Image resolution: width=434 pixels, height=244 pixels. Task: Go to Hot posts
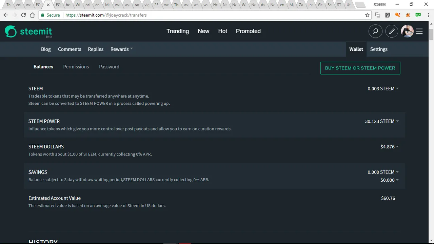pyautogui.click(x=222, y=31)
